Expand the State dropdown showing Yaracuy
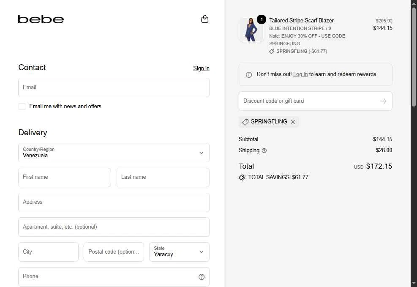This screenshot has height=287, width=417. [179, 252]
